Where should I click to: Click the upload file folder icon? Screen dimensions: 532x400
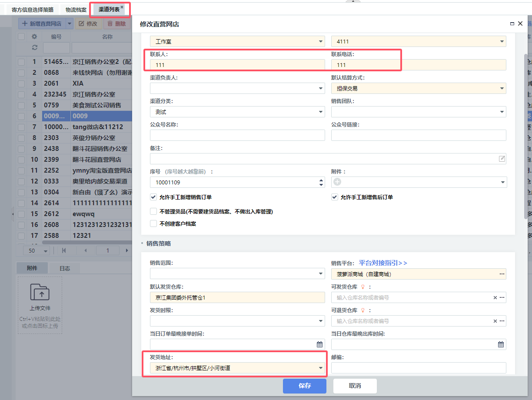pos(40,293)
